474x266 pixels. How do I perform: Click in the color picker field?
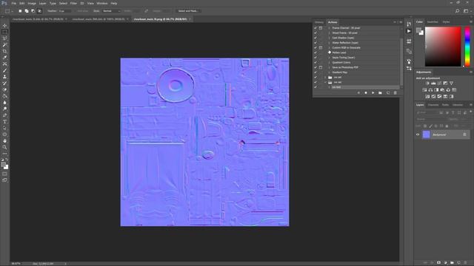[x=443, y=47]
